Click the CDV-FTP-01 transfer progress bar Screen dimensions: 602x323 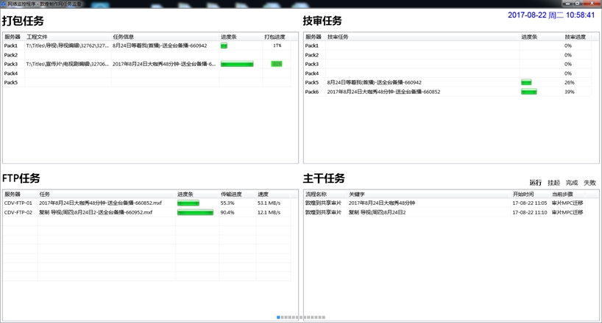click(188, 203)
